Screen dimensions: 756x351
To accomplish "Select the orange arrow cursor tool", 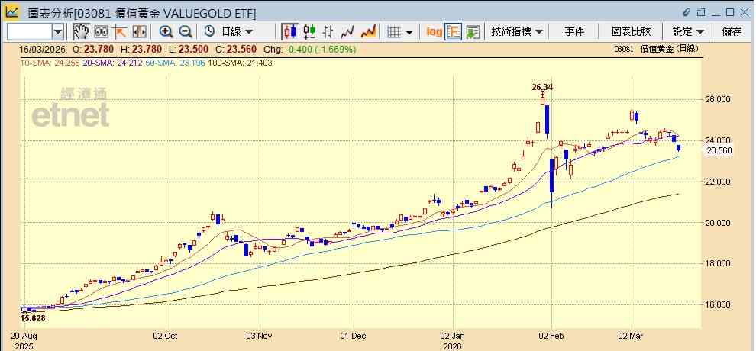I will [120, 32].
